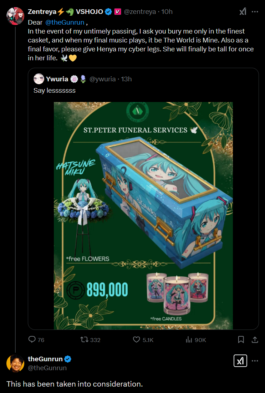Open Ywuria's quoted tweet profile picture
Image resolution: width=265 pixels, height=393 pixels.
(39, 79)
